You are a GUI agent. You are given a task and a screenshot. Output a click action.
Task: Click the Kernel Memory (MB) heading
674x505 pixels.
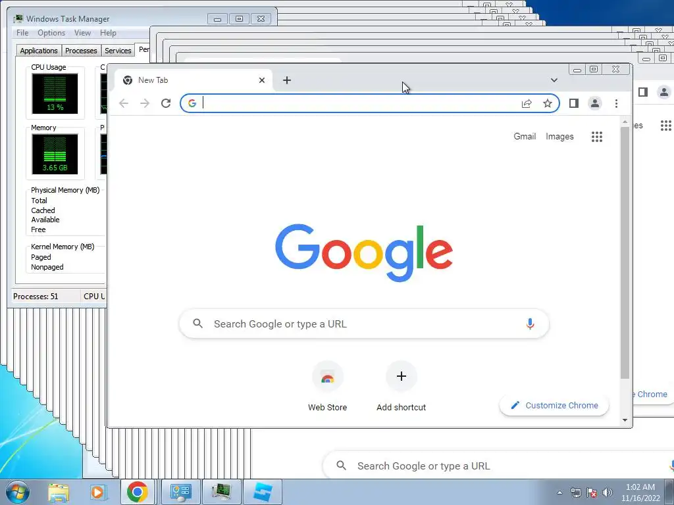[x=63, y=247]
